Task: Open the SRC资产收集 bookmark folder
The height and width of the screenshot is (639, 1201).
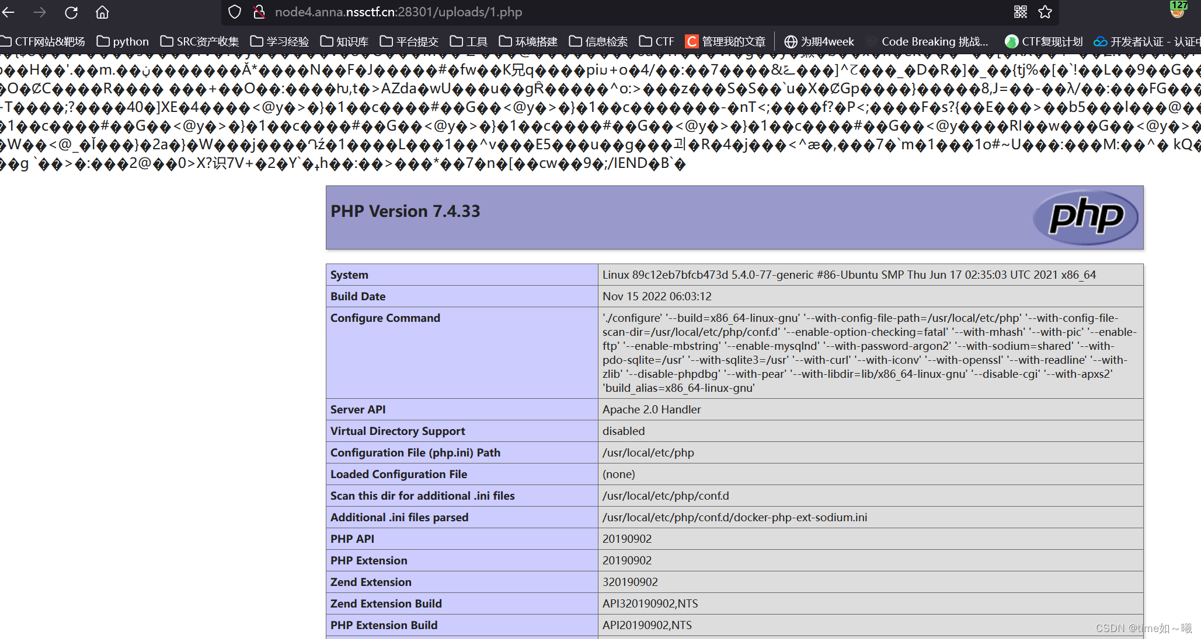Action: pos(200,41)
